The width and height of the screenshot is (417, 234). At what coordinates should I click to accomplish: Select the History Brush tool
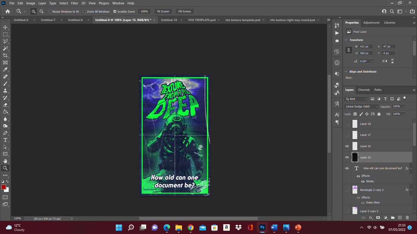[5, 98]
